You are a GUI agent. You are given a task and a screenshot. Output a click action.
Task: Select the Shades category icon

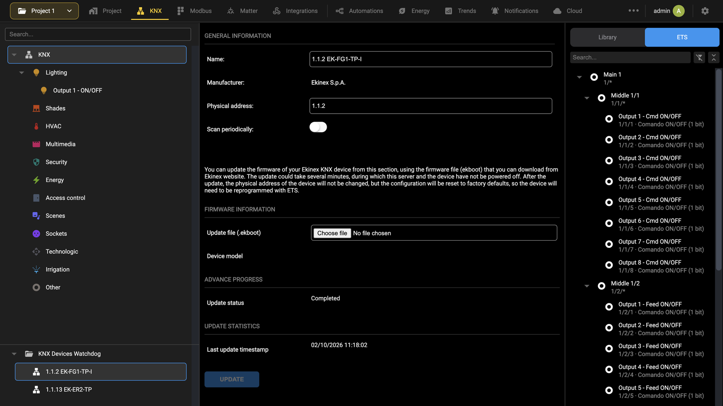click(x=36, y=108)
